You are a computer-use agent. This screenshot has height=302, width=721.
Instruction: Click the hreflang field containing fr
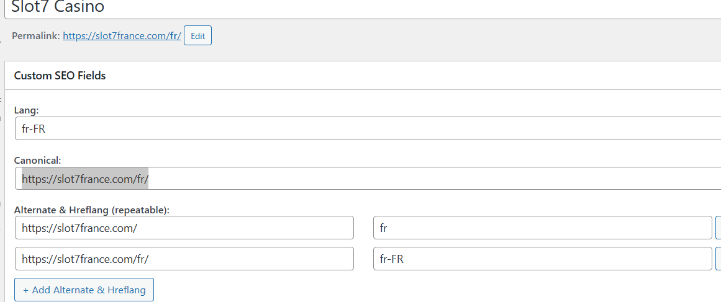(542, 228)
